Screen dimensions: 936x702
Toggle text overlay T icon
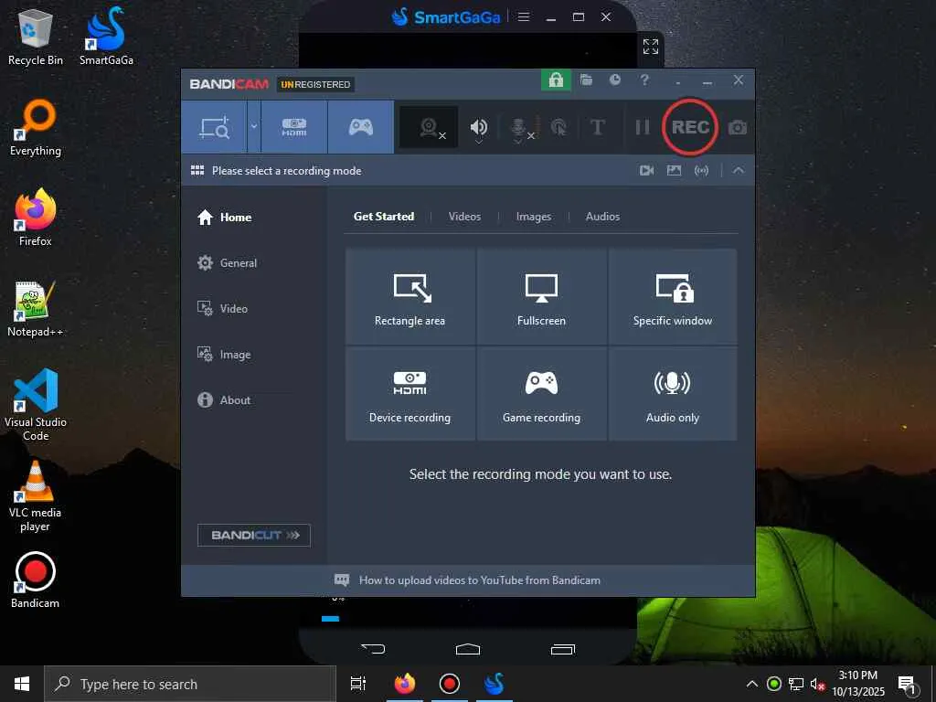(x=598, y=127)
